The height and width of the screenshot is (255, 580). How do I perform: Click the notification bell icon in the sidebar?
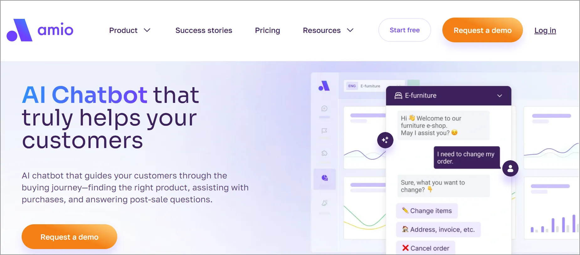324,203
